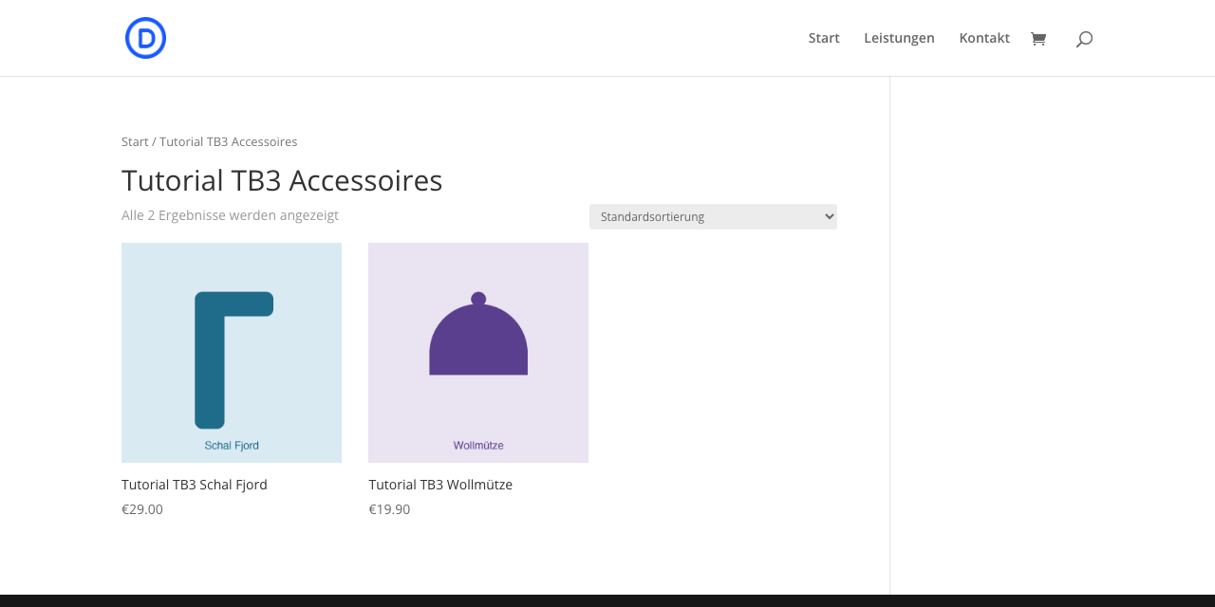Click the Tutorial TB3 Schal Fjord title
The image size is (1215, 607).
(195, 485)
